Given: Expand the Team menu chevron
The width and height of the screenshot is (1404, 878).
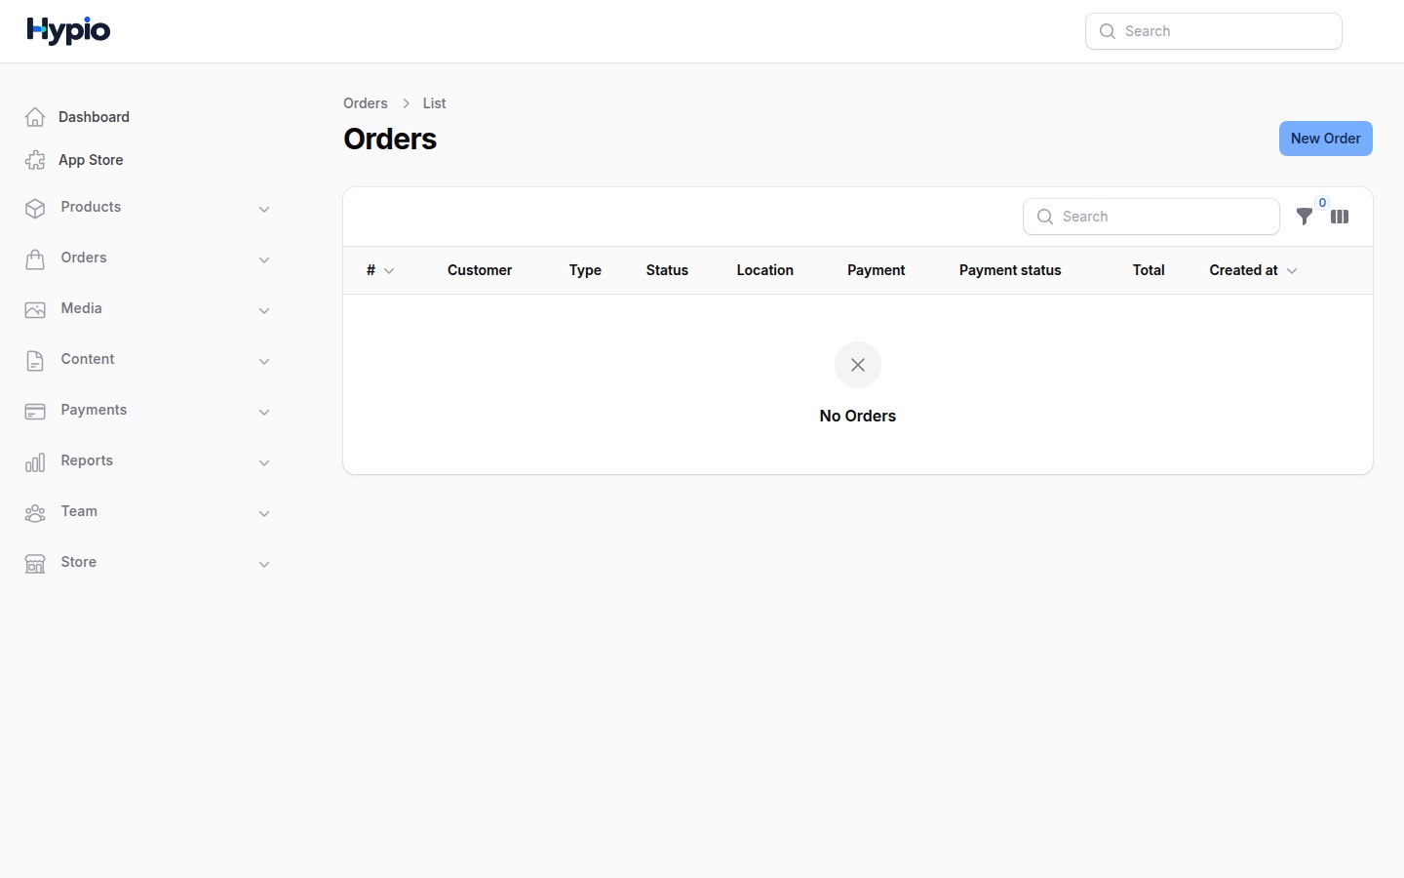Looking at the screenshot, I should click(x=264, y=513).
